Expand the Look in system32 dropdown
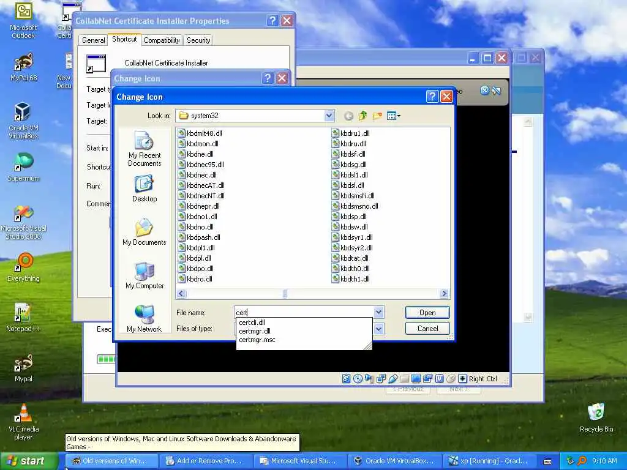The width and height of the screenshot is (627, 470). (329, 116)
